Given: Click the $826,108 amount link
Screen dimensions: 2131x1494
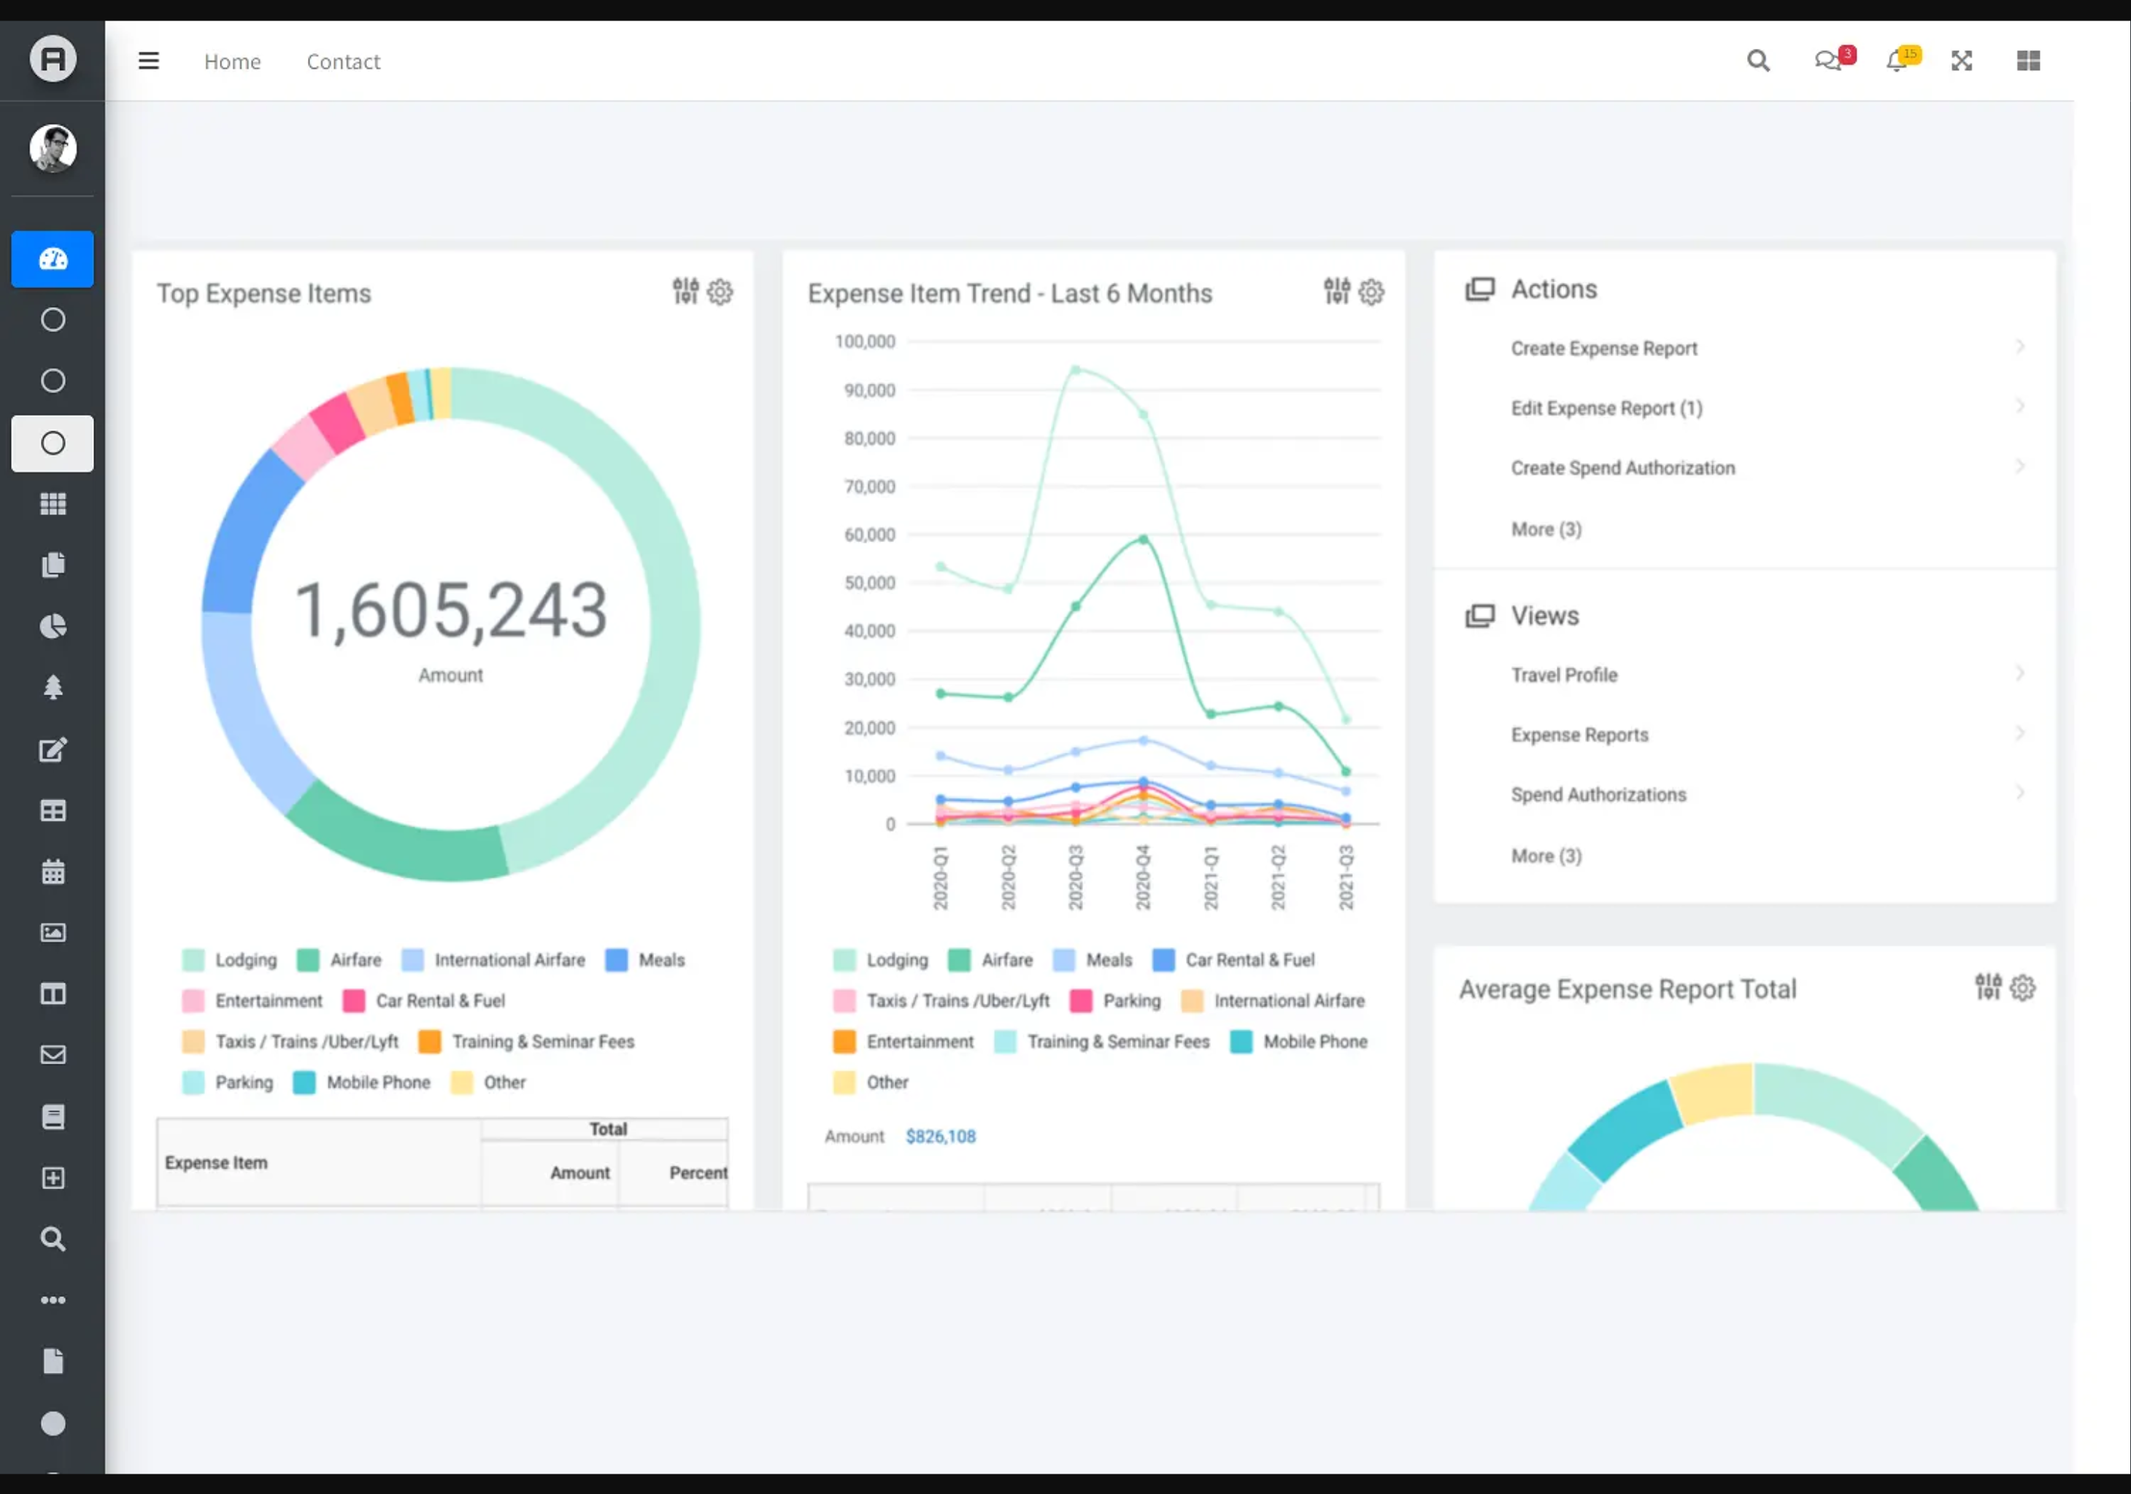Looking at the screenshot, I should pyautogui.click(x=940, y=1137).
